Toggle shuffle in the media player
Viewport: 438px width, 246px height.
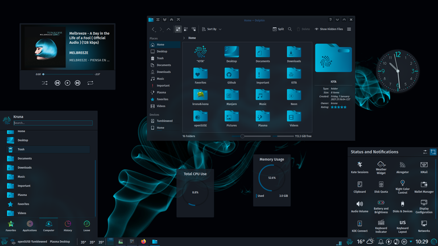[x=45, y=83]
